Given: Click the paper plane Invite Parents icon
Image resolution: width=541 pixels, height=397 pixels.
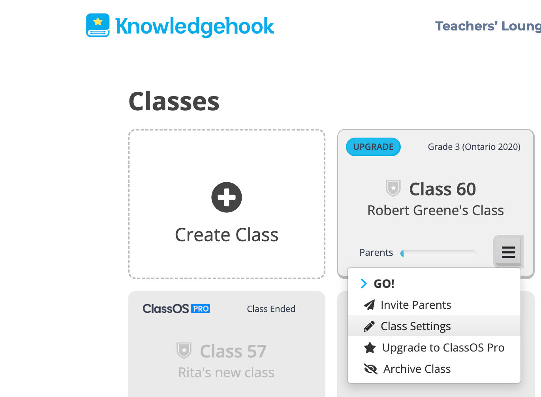Looking at the screenshot, I should pos(369,305).
